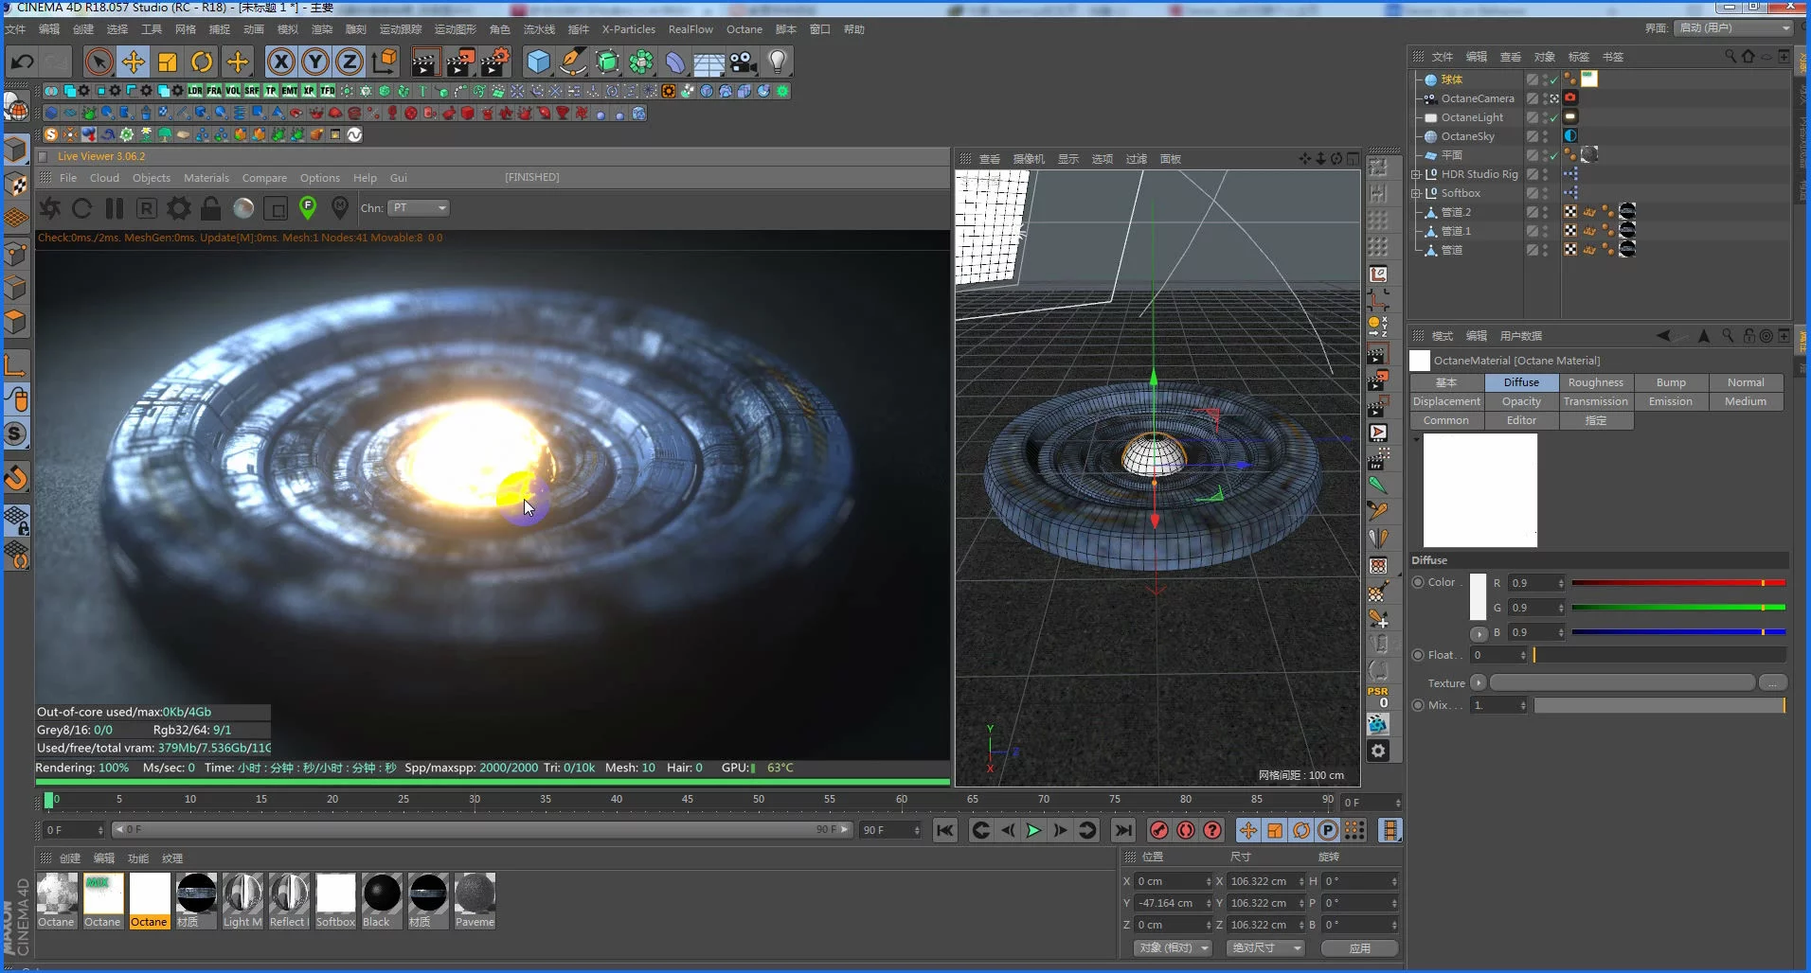Toggle visibility dots for OctaneSky object

coord(1546,136)
